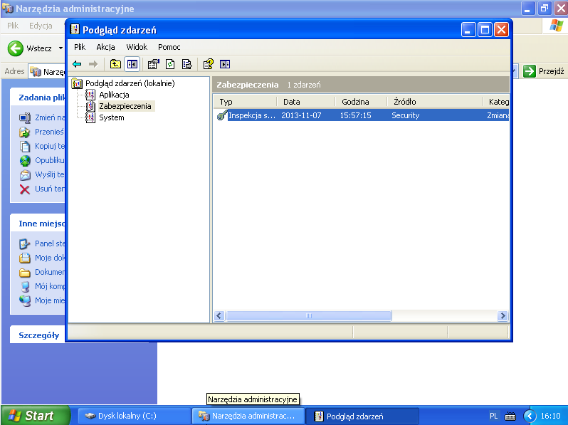
Task: Open Properties using the toolbar icon
Action: pyautogui.click(x=153, y=64)
